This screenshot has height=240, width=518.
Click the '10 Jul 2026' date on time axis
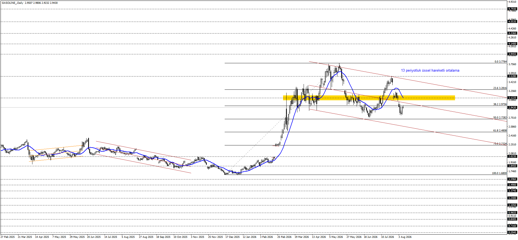coord(388,237)
